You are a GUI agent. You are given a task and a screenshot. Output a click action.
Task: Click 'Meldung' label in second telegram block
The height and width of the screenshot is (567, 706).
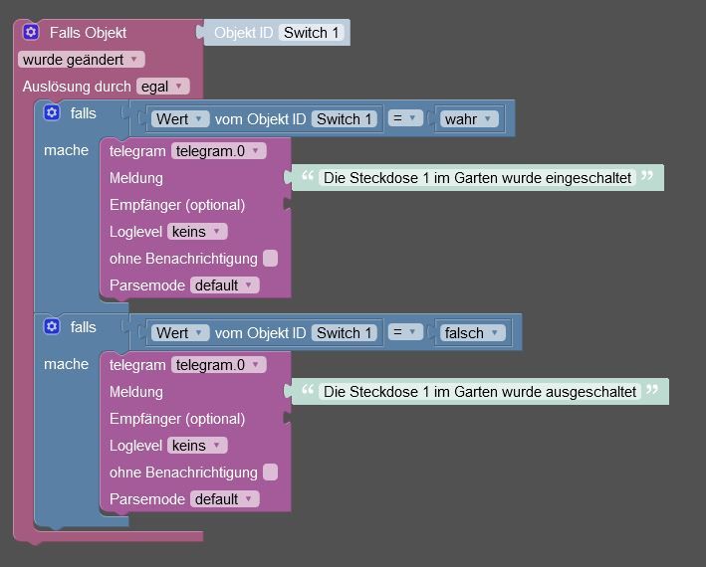click(x=136, y=392)
